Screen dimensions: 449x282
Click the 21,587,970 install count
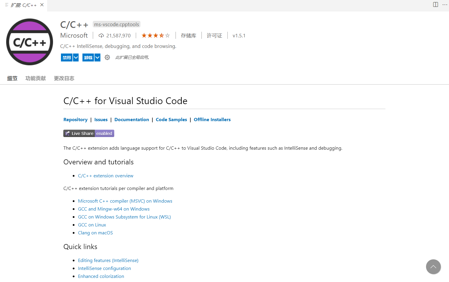tap(118, 36)
